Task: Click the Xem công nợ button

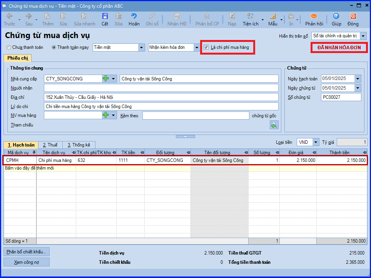Action: point(27,262)
